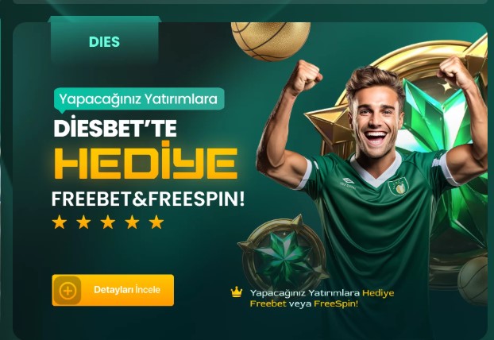Click the FREEBET&FREESPIN! heading
This screenshot has width=494, height=340.
tap(148, 199)
